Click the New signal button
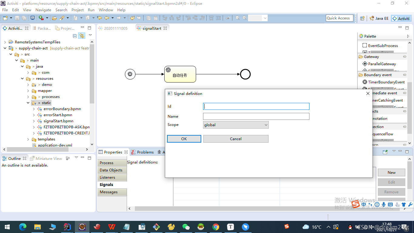 coord(391,172)
